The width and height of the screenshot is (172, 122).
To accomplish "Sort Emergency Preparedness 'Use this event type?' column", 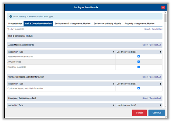I will 160,105.
